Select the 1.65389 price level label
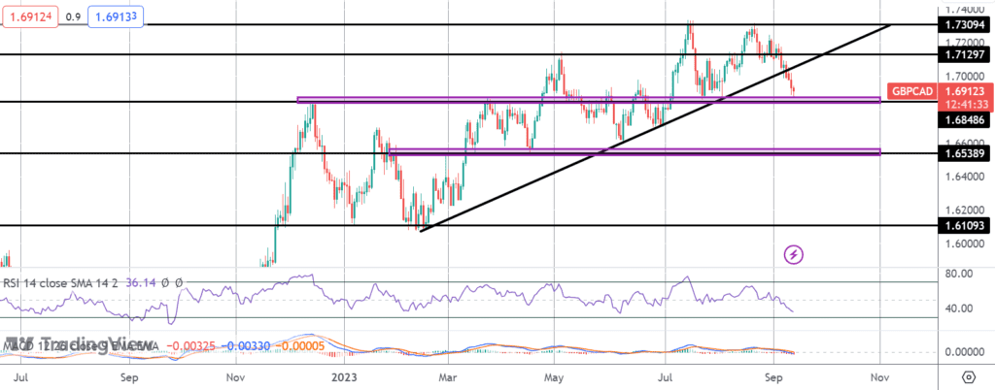Screen dimensions: 995x390 tap(964, 154)
